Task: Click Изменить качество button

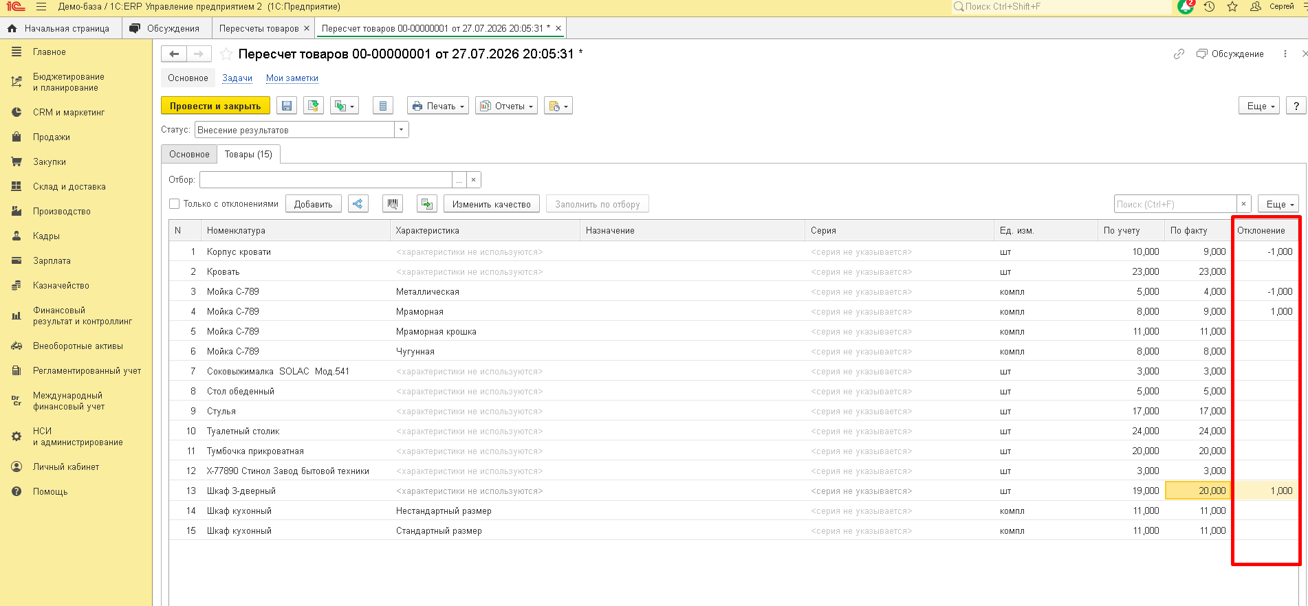Action: click(492, 204)
